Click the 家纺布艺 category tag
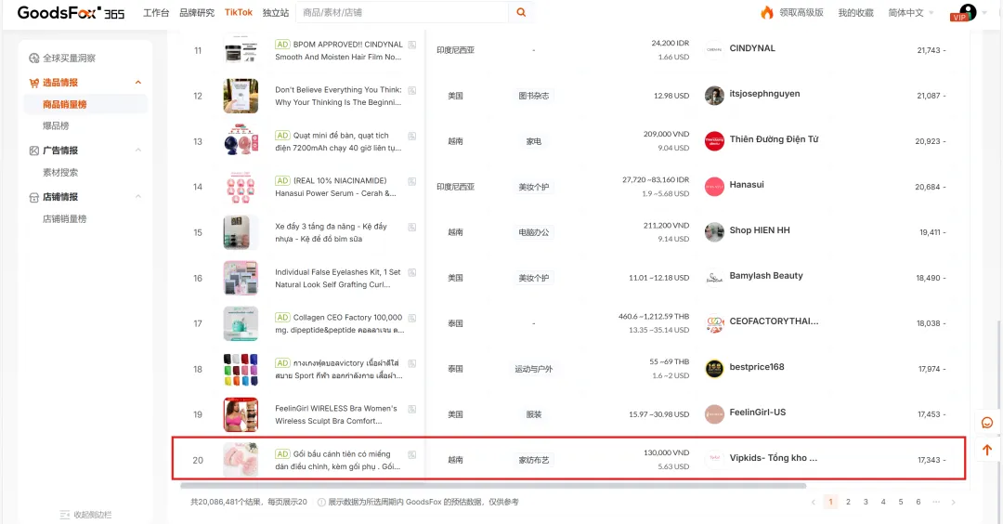The height and width of the screenshot is (524, 1003). click(533, 460)
